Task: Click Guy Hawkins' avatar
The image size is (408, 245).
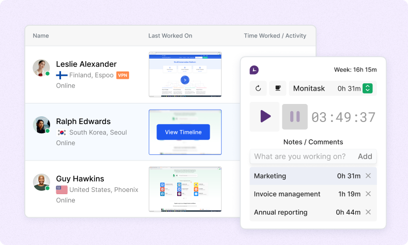Action: (x=41, y=182)
